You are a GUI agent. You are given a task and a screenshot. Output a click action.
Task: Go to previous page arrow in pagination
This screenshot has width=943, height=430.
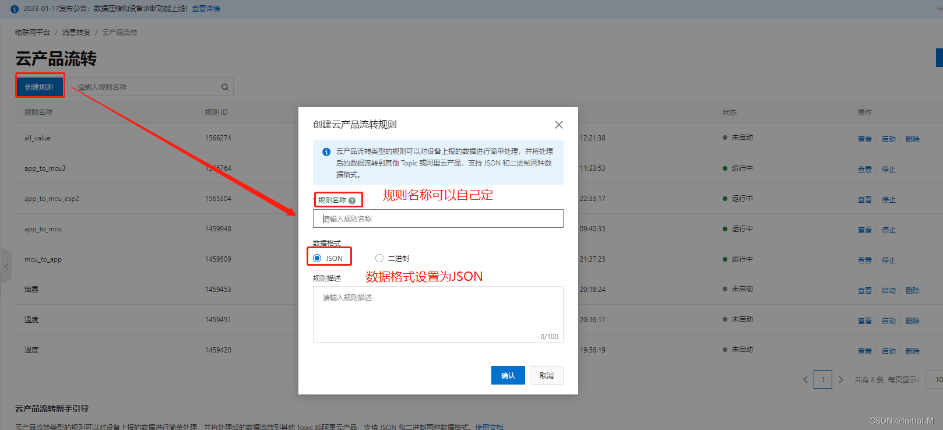pyautogui.click(x=805, y=379)
